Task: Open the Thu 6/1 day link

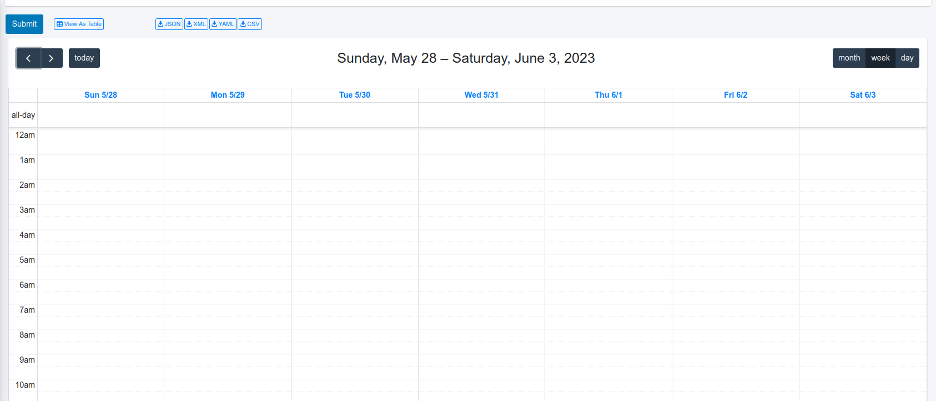Action: (608, 95)
